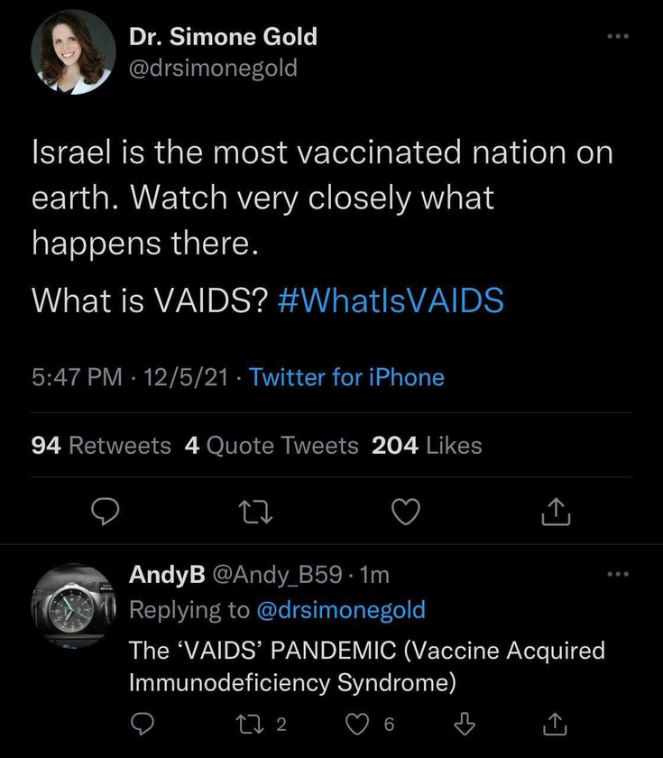Like the main tweet with the heart
This screenshot has height=758, width=663.
point(405,512)
